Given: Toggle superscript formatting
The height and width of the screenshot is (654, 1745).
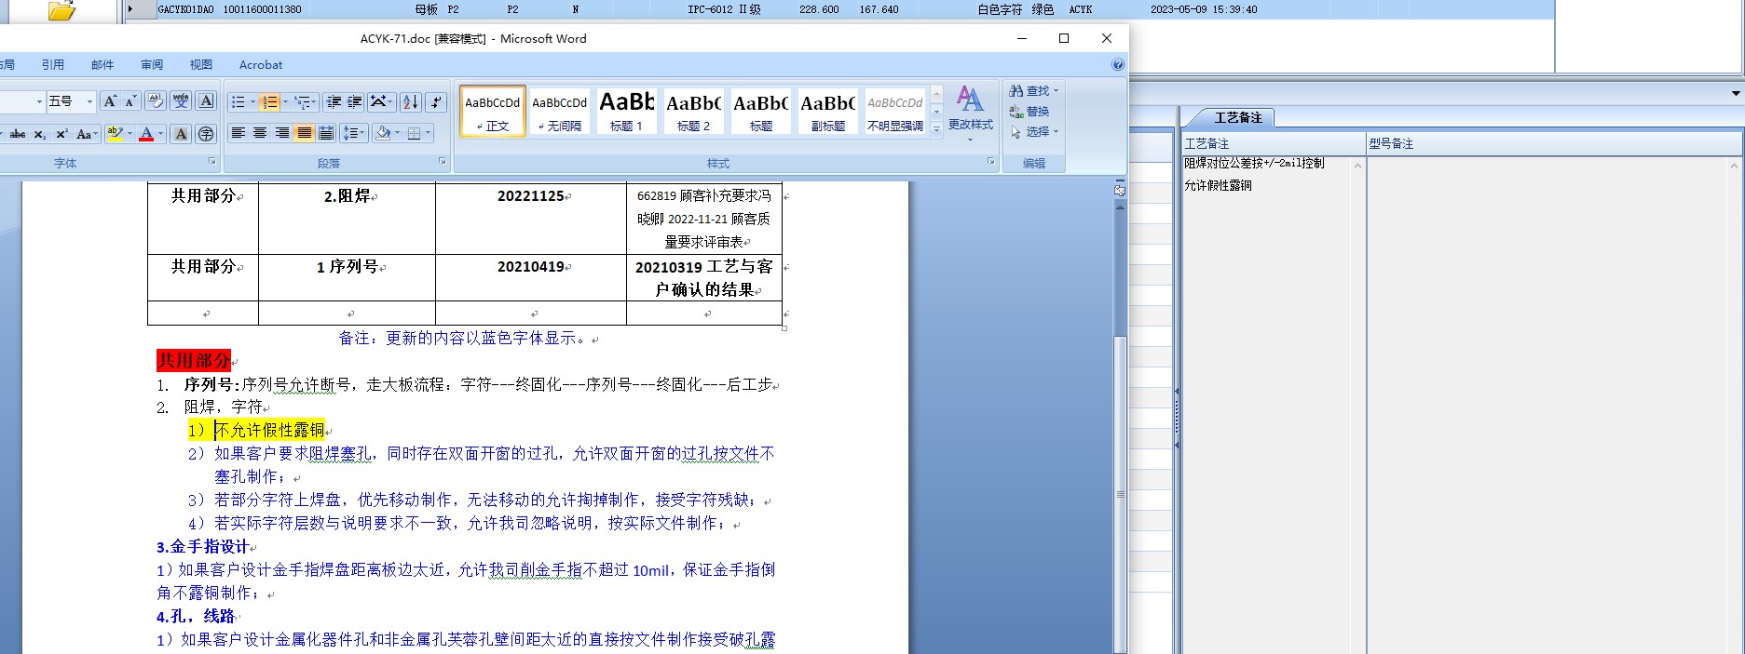Looking at the screenshot, I should (61, 134).
